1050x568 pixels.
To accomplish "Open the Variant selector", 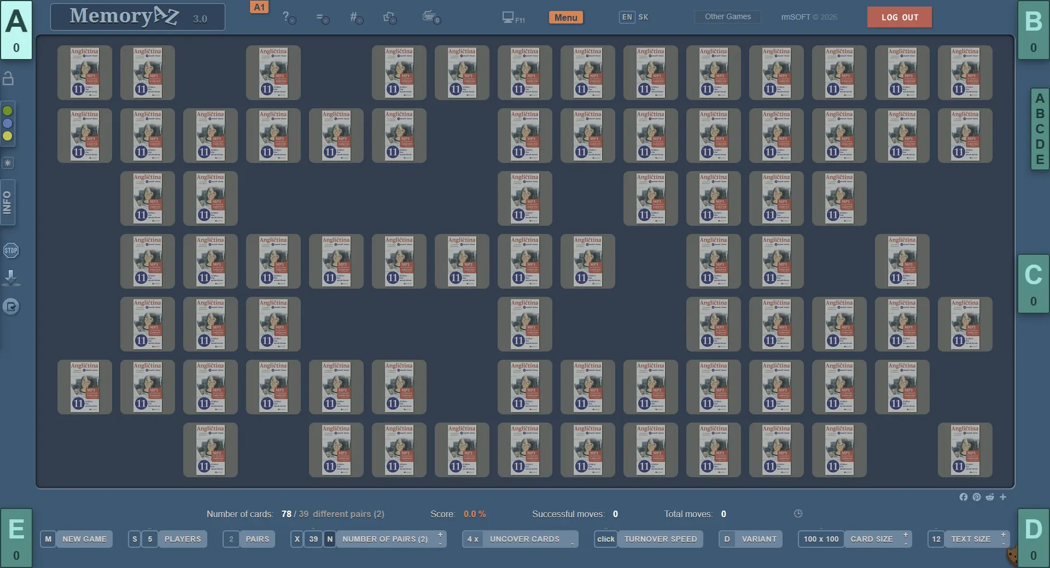I will point(759,539).
